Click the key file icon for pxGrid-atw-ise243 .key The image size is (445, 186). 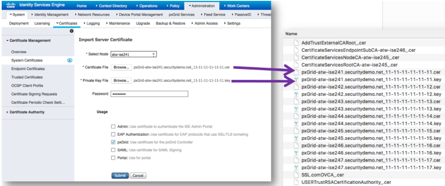(296, 109)
